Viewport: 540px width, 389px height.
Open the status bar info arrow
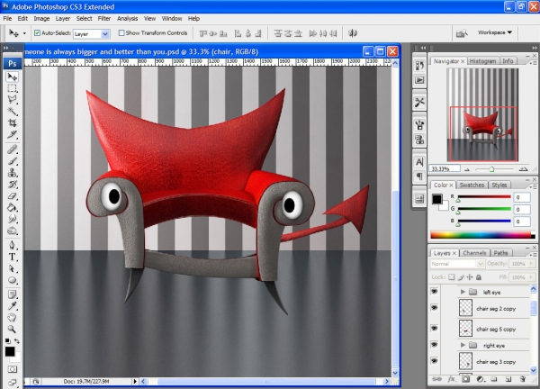pyautogui.click(x=135, y=382)
